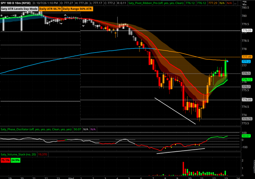Viewport: 255px width, 179px height.
Task: Click the cyan last-price marker dot
Action: pos(228,61)
